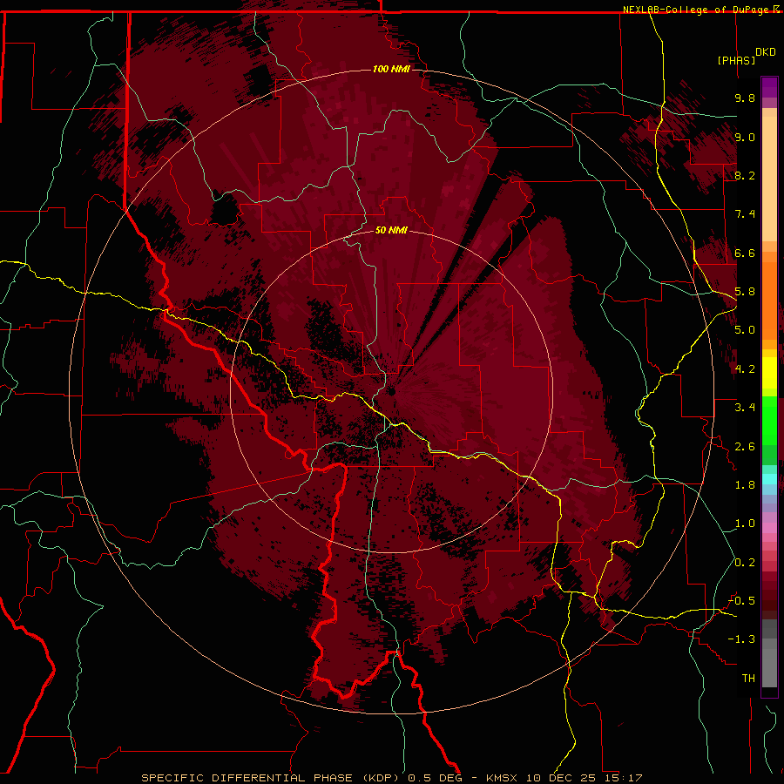Click the 50 NMI range ring label

tap(391, 231)
